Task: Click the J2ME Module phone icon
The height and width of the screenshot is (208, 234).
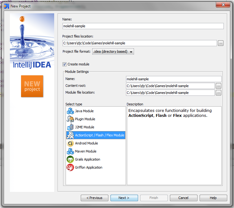Action: point(70,127)
